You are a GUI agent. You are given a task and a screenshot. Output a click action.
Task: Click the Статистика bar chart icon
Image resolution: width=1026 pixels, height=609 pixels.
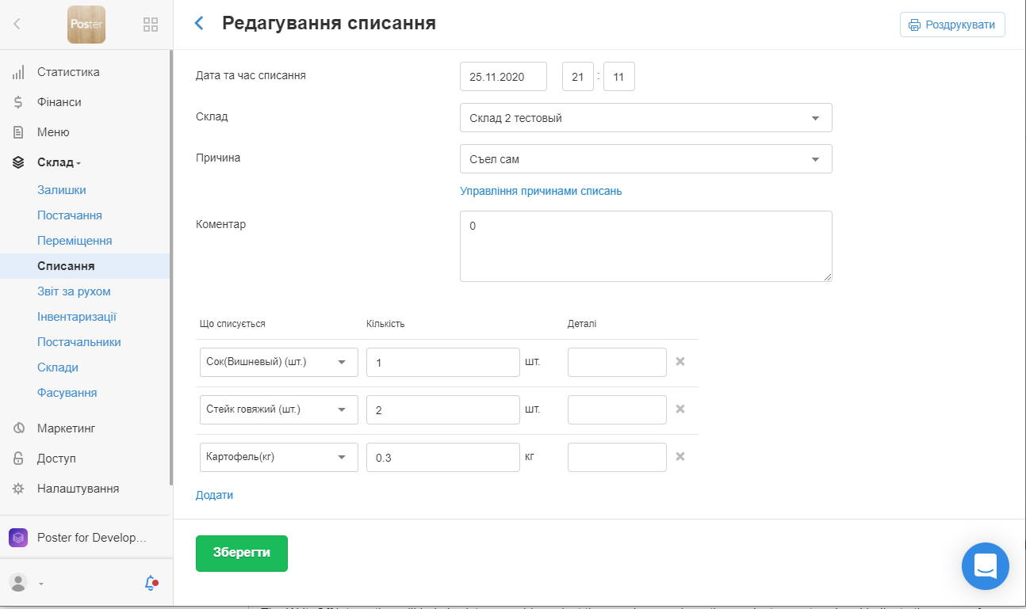click(17, 72)
